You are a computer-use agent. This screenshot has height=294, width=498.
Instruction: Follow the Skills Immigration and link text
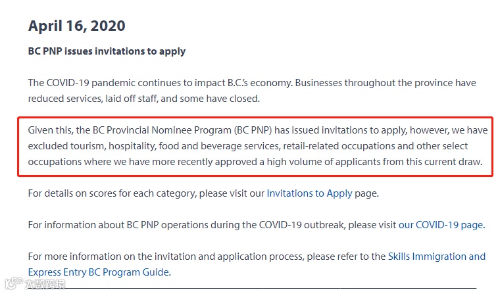437,257
